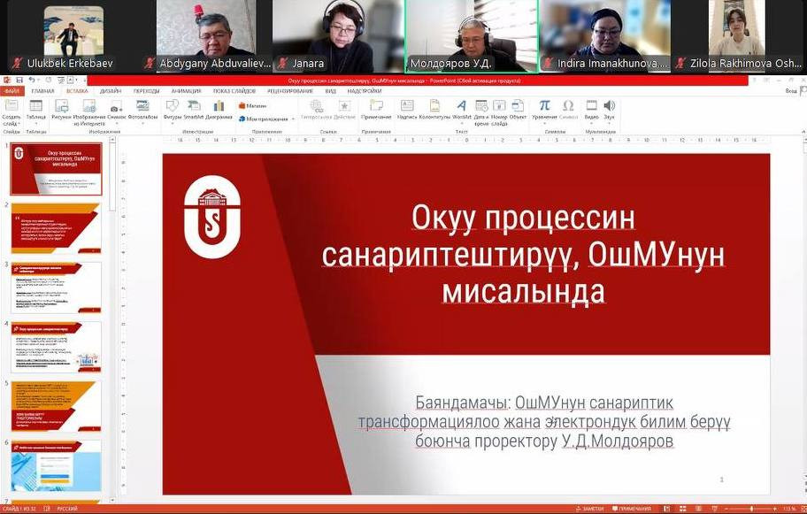Click the Колонтитулы (header/footer) icon

click(434, 109)
